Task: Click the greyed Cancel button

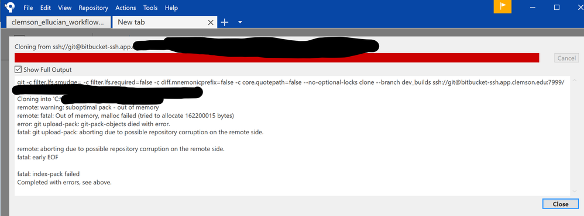Action: pyautogui.click(x=566, y=58)
